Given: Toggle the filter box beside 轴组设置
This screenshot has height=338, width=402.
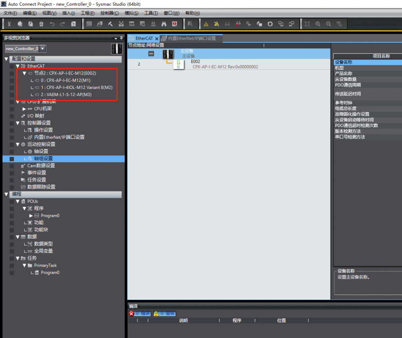Looking at the screenshot, I should [x=11, y=159].
